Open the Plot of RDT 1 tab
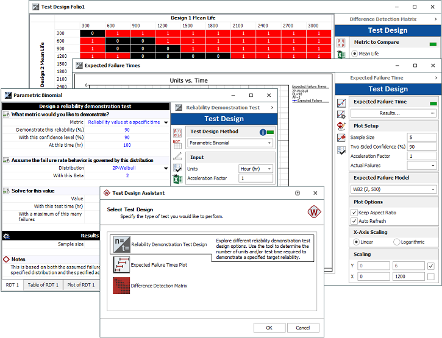 pyautogui.click(x=80, y=285)
